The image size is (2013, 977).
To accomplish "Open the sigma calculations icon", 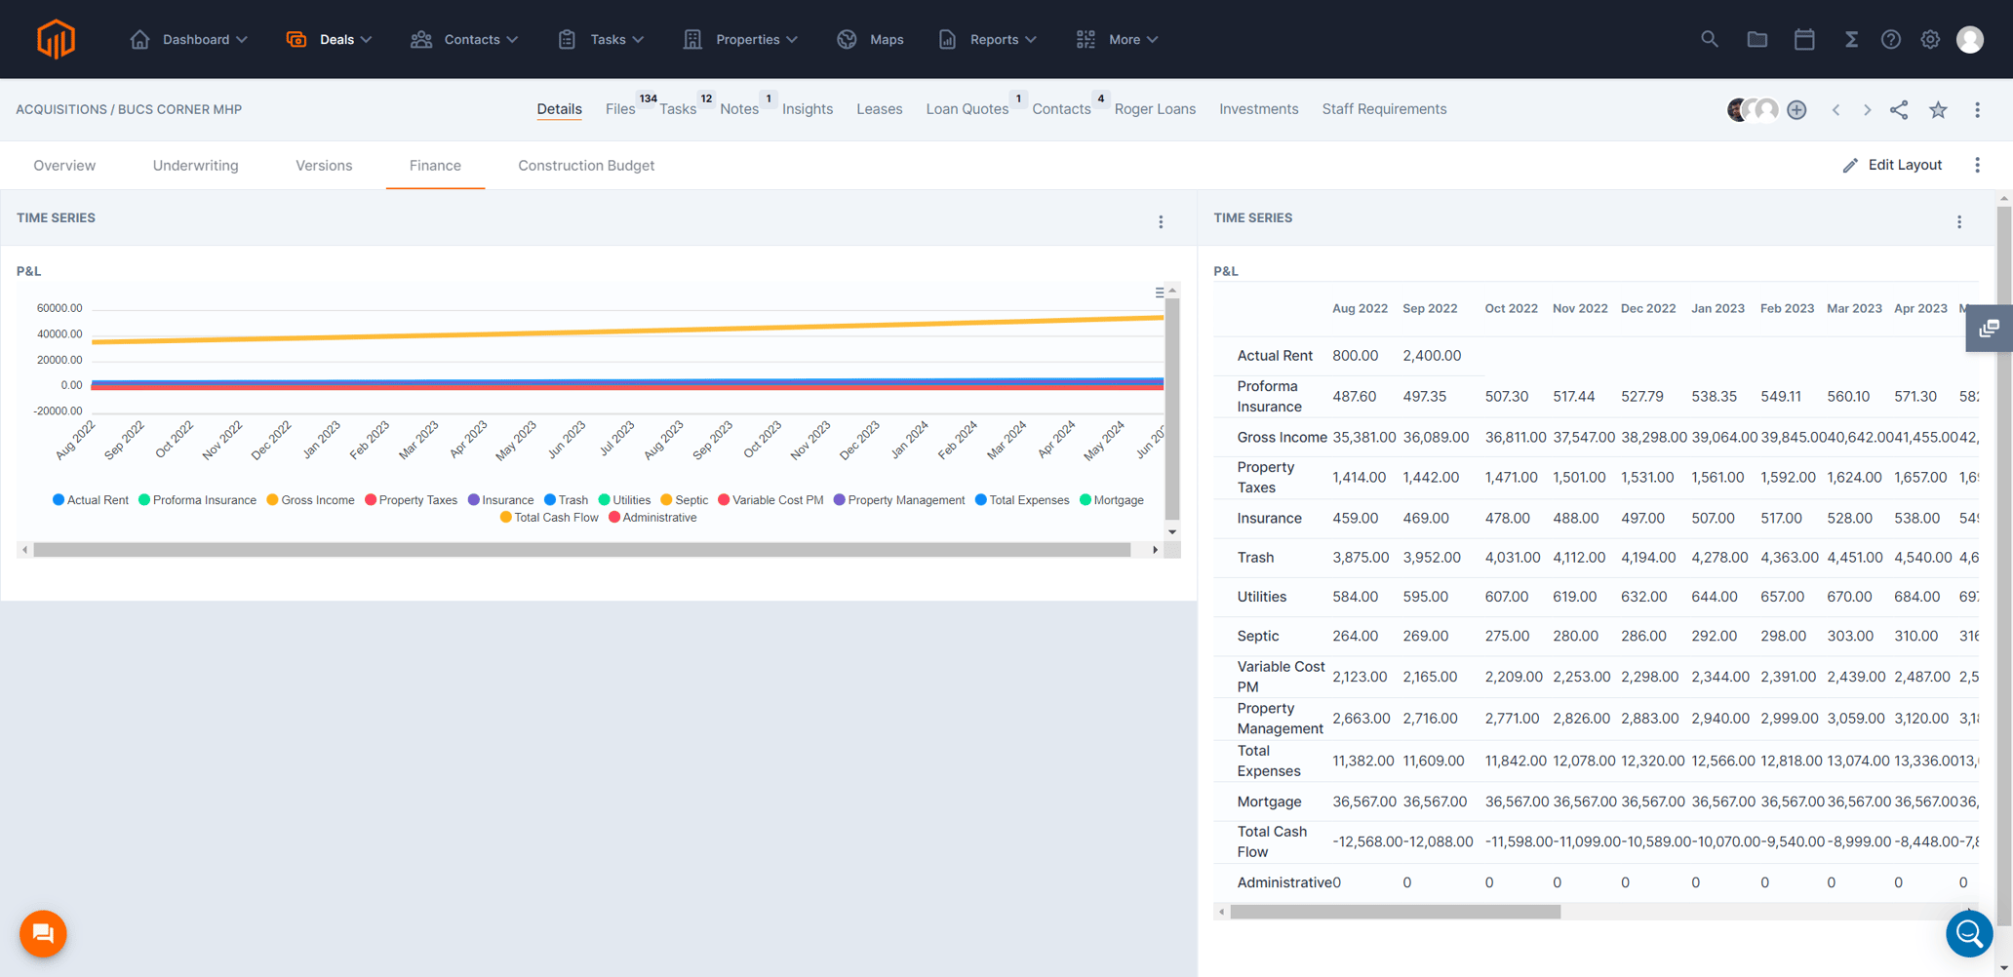I will [x=1852, y=39].
